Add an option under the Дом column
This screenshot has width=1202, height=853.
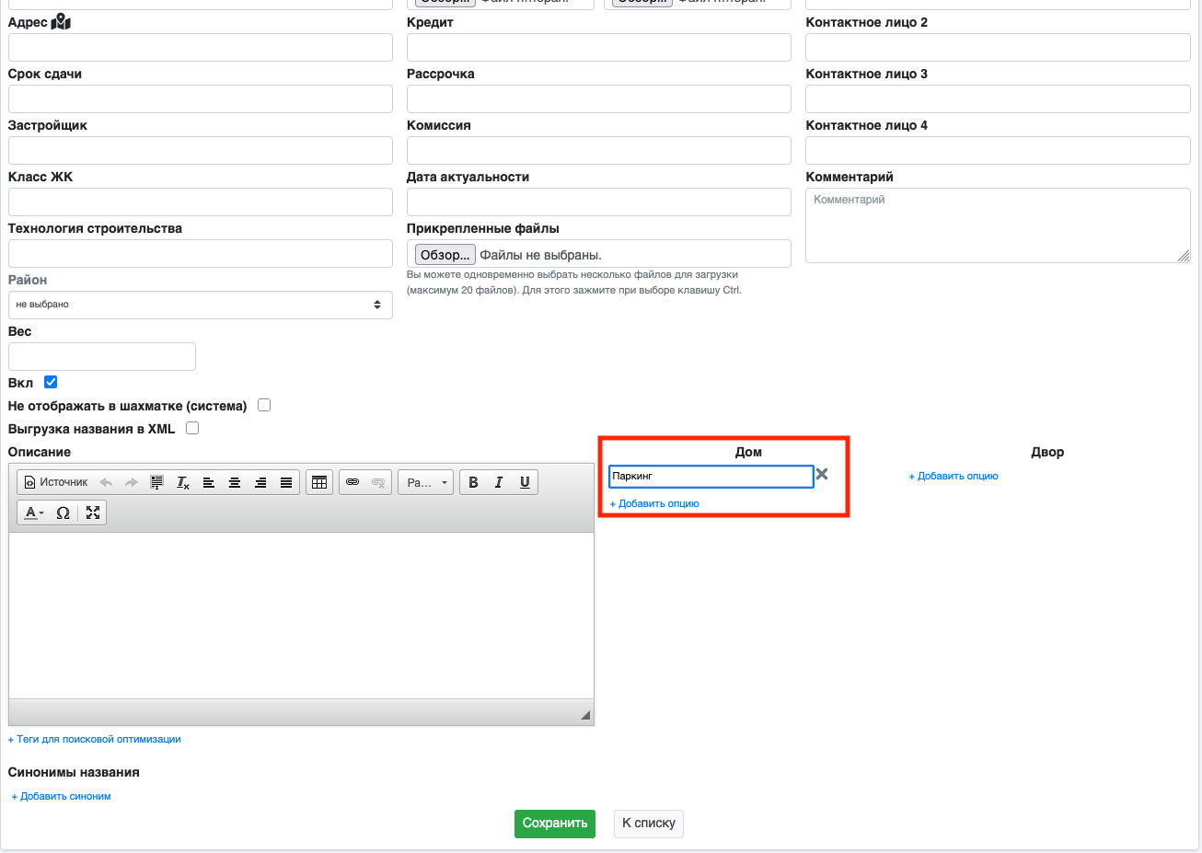pos(654,504)
